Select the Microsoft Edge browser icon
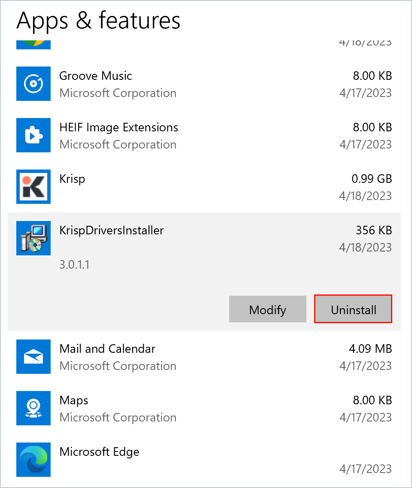This screenshot has height=488, width=412. coord(33,460)
